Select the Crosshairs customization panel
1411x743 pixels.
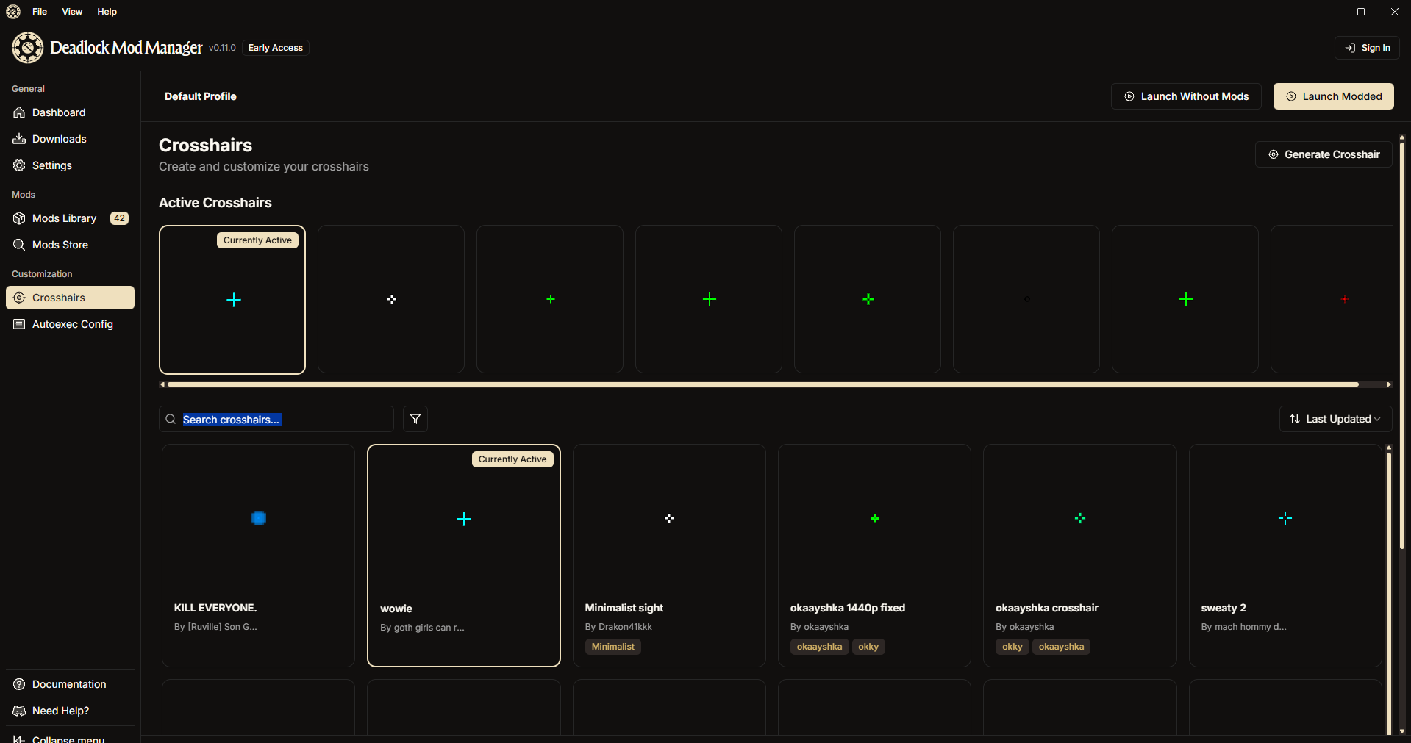click(61, 298)
